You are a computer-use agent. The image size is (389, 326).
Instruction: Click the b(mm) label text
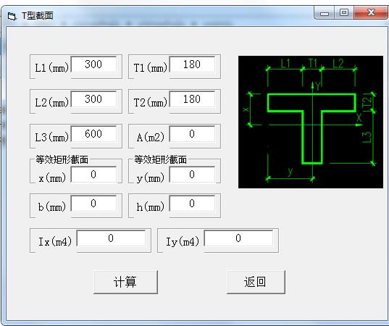coord(52,206)
